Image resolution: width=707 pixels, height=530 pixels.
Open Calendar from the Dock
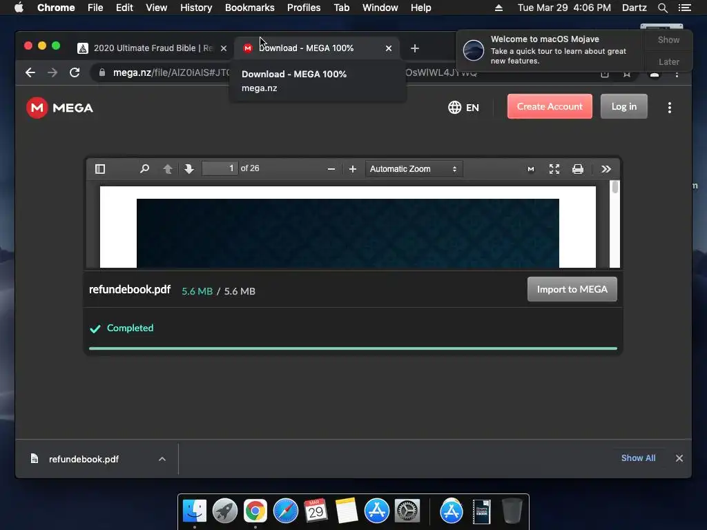pyautogui.click(x=316, y=511)
